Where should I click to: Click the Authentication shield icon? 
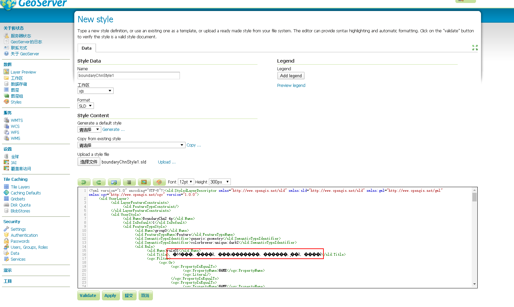click(x=6, y=235)
